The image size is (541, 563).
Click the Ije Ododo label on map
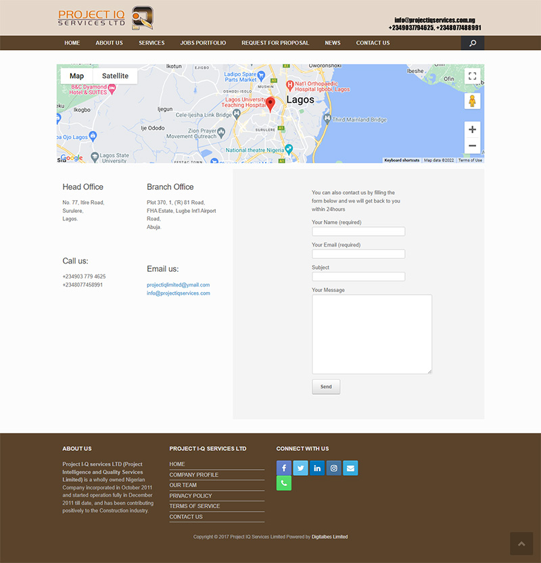tap(153, 128)
